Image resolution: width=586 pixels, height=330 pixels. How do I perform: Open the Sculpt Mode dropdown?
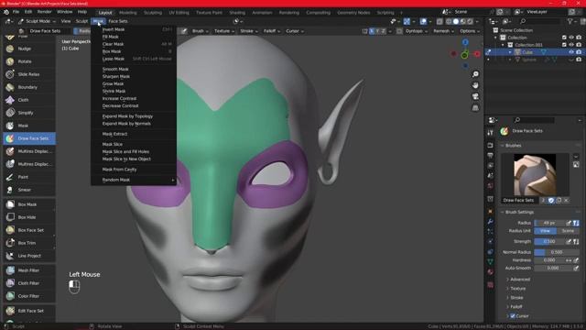[x=37, y=21]
